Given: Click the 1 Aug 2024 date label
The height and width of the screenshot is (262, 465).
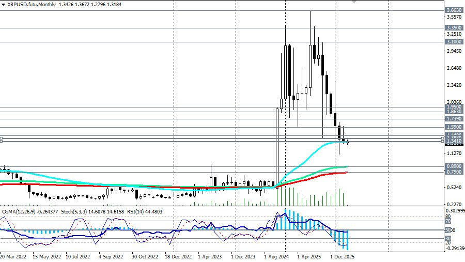Looking at the screenshot, I should (x=277, y=256).
